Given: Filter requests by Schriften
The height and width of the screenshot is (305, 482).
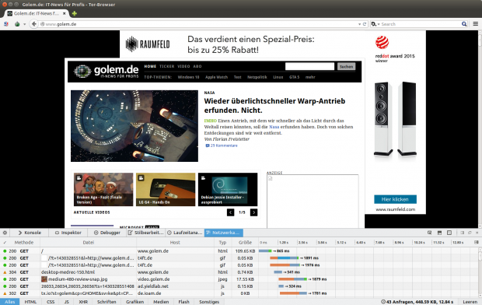Looking at the screenshot, I should (x=107, y=302).
